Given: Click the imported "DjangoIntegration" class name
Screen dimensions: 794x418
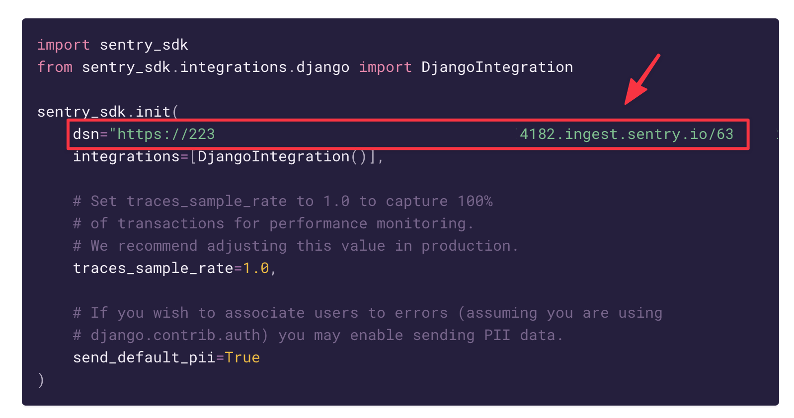Looking at the screenshot, I should coord(497,67).
